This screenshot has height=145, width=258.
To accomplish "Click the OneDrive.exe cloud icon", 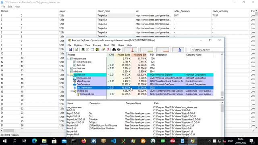I will pos(75,84).
